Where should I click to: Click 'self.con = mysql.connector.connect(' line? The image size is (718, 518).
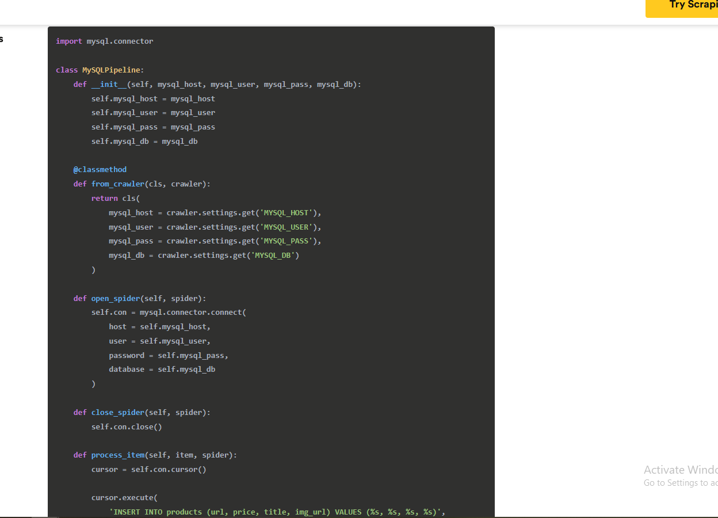tap(169, 313)
